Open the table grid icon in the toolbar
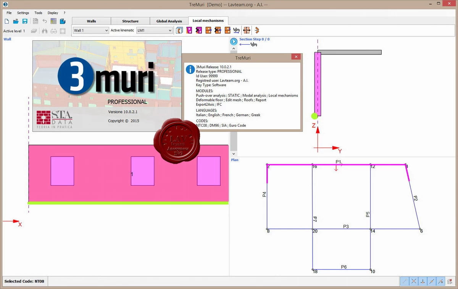The height and width of the screenshot is (289, 458). (x=53, y=21)
